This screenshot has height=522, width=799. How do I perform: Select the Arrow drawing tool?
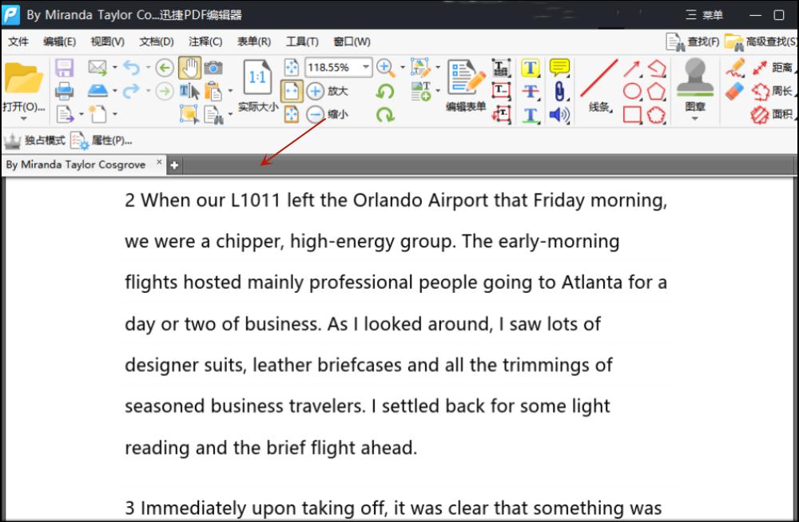[631, 68]
